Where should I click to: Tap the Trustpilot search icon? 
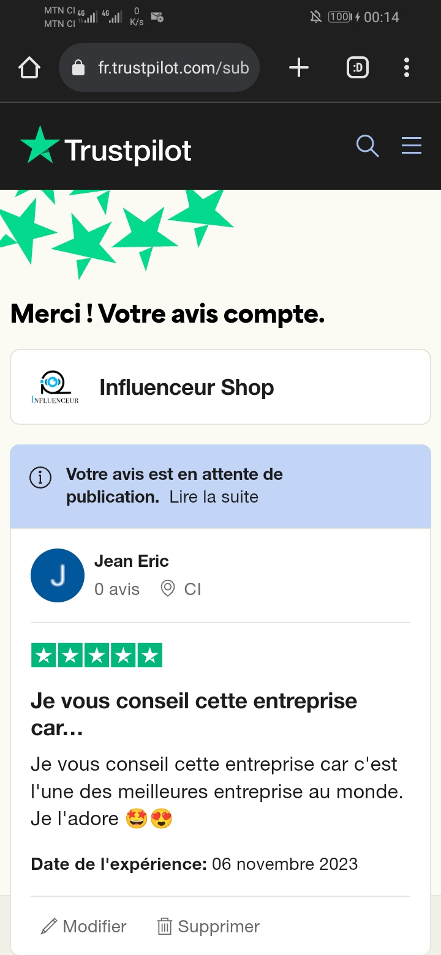click(367, 146)
